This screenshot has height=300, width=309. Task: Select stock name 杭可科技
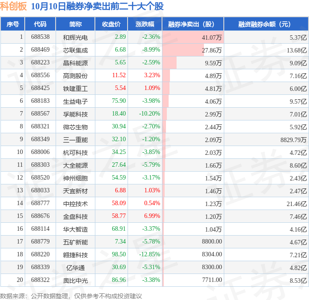[x=75, y=153]
